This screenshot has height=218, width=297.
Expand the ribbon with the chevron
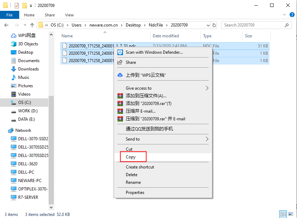tap(284, 15)
